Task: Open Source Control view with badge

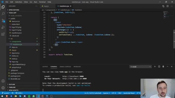Action: [x=3, y=21]
